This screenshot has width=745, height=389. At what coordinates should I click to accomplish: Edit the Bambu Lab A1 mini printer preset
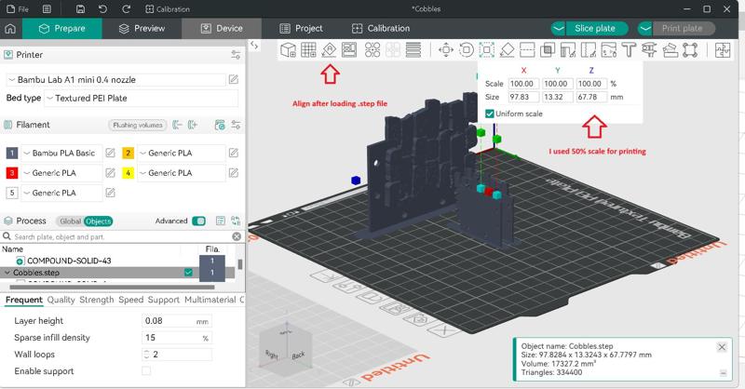coord(234,80)
